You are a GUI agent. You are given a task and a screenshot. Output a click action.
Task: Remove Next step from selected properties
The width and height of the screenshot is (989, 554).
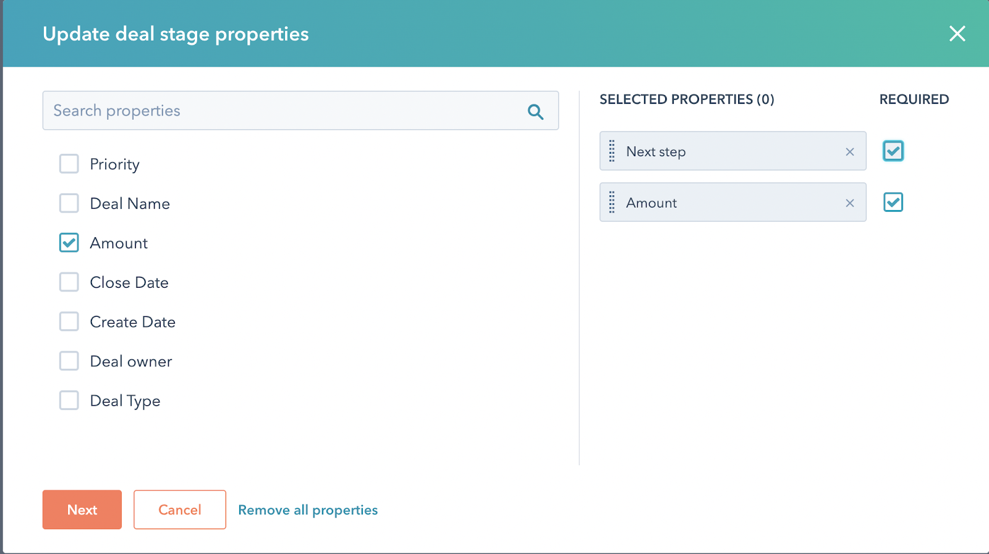point(850,152)
